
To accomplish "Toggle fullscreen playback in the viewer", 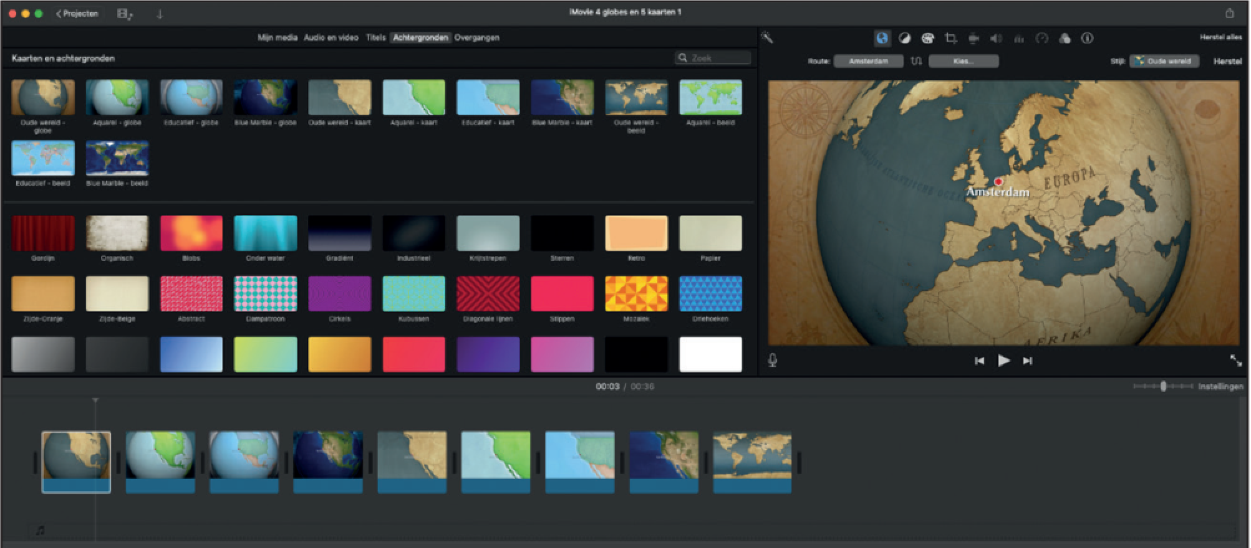I will click(1235, 361).
